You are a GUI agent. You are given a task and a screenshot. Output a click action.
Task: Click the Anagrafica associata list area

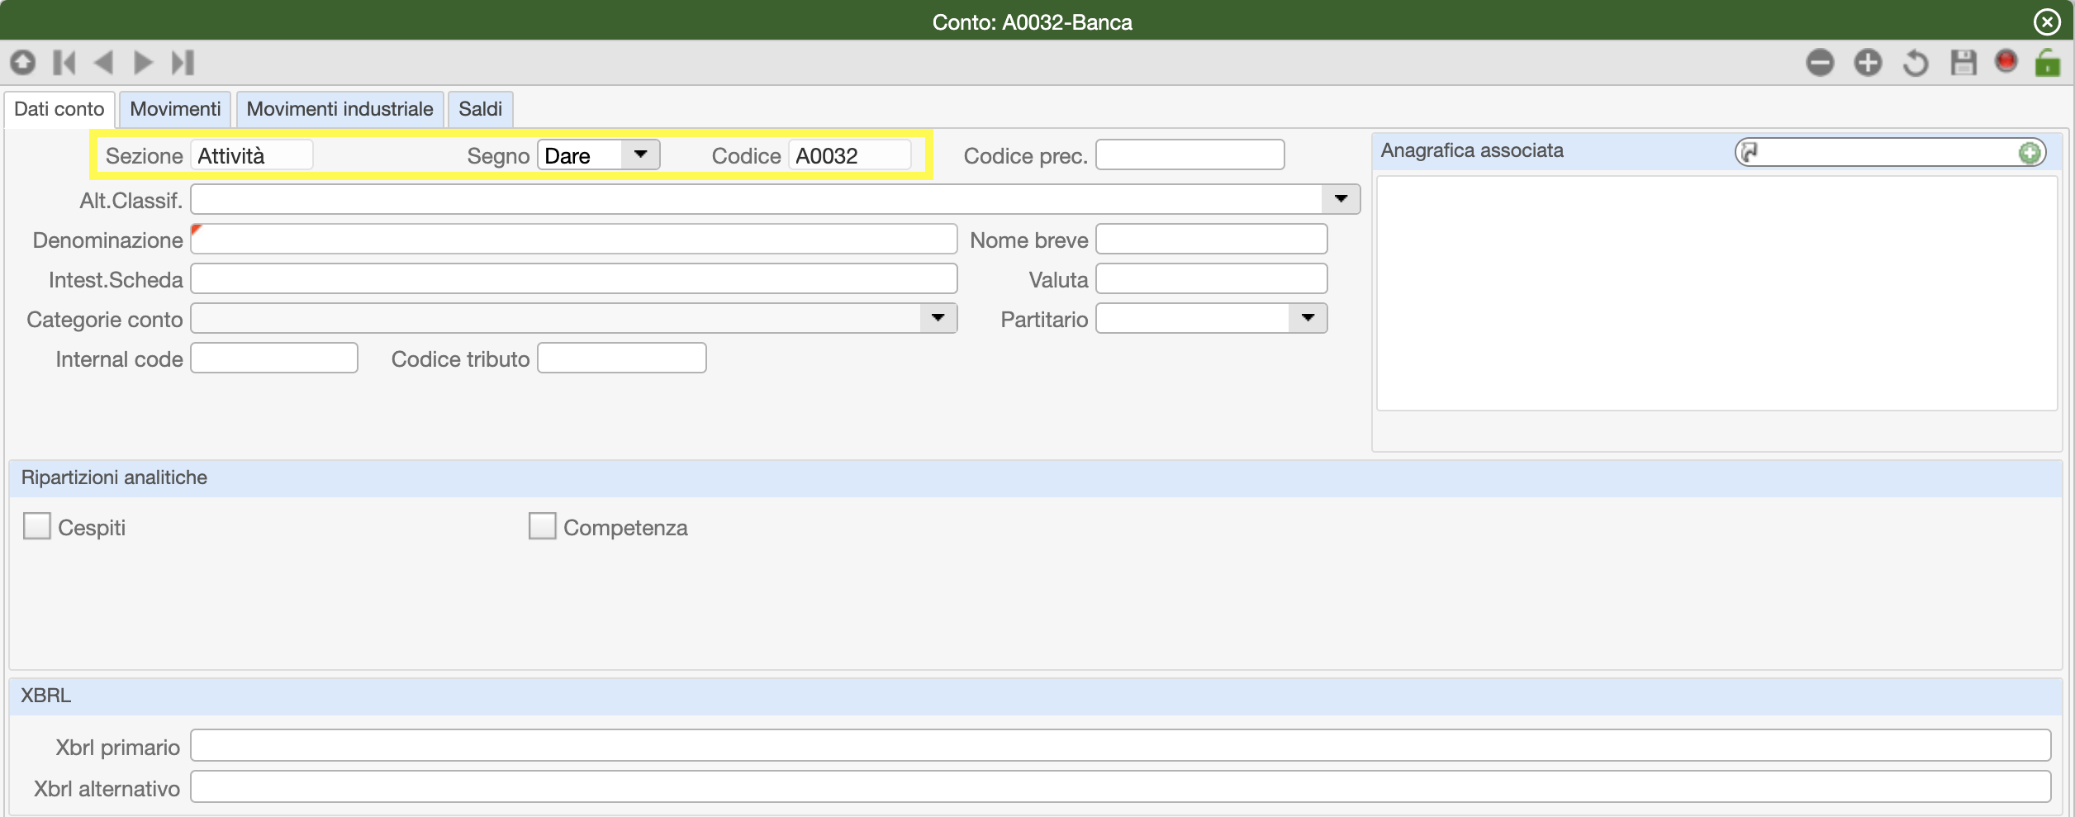click(x=1717, y=293)
